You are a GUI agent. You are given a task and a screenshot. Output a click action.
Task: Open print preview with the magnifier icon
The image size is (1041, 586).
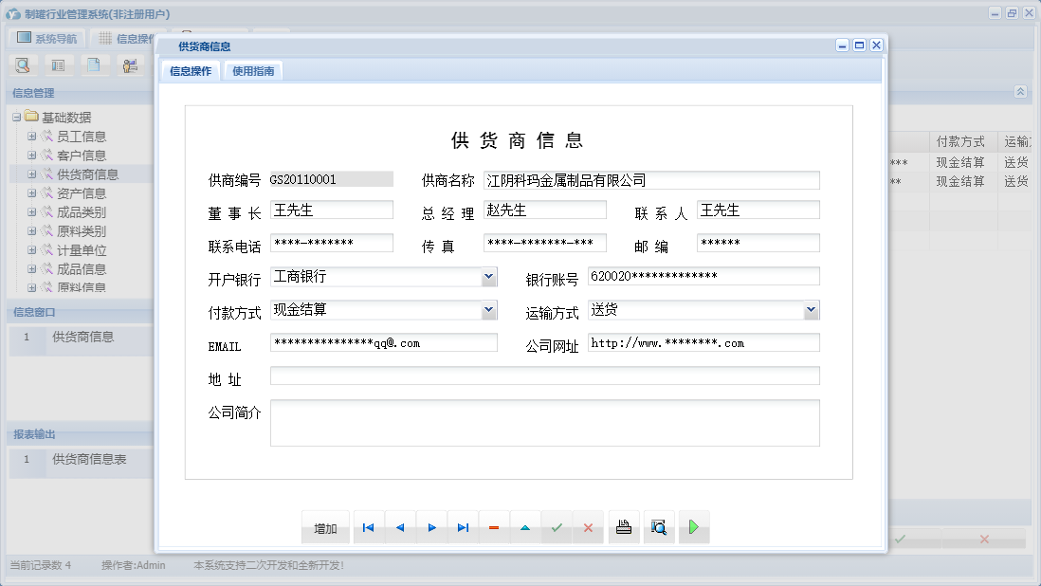(659, 527)
